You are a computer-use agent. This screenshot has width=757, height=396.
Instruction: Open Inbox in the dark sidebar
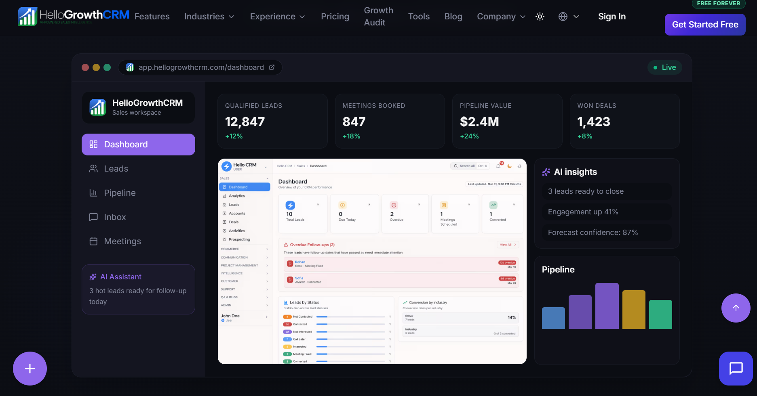pyautogui.click(x=138, y=217)
